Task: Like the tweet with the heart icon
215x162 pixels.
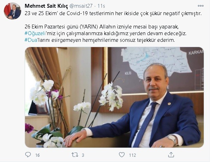Action: (122, 155)
